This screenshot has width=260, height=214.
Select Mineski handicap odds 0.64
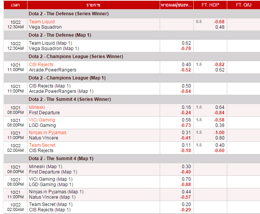coord(220,107)
